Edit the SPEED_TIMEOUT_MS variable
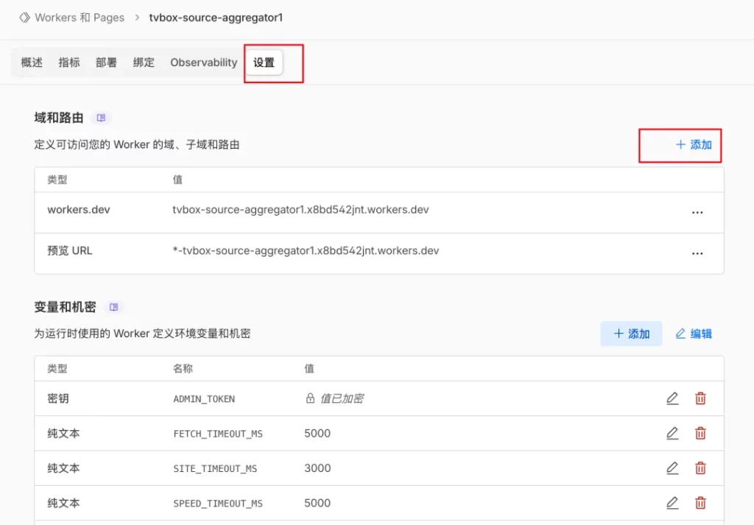Image resolution: width=754 pixels, height=525 pixels. click(672, 503)
